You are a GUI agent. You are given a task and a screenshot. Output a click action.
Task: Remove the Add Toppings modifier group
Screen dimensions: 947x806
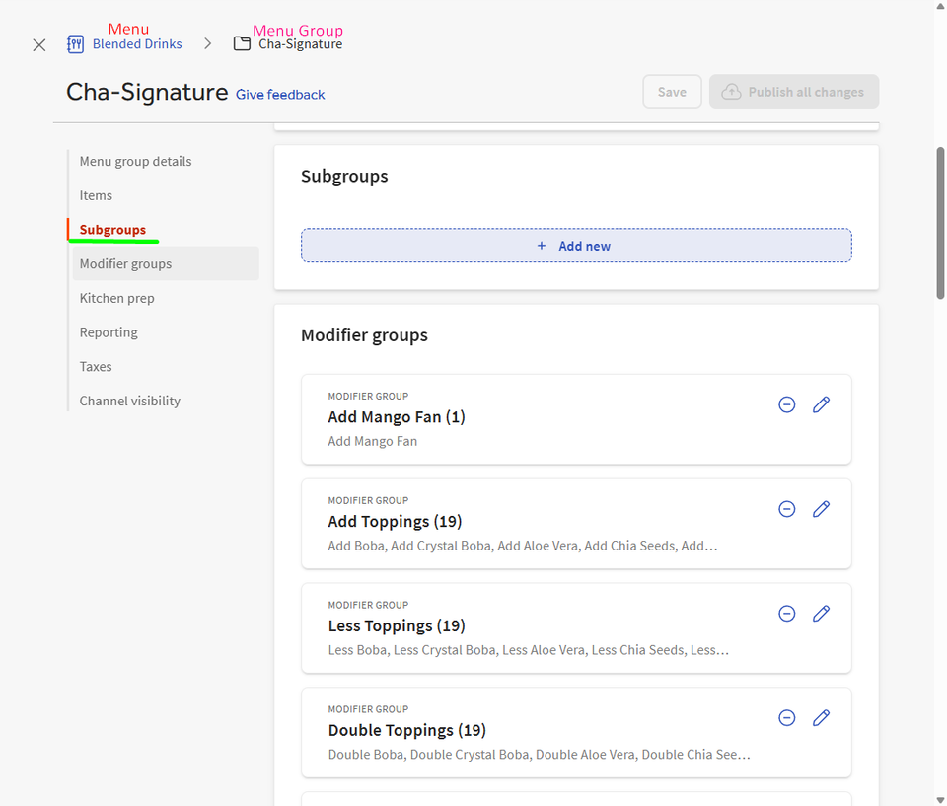(786, 509)
